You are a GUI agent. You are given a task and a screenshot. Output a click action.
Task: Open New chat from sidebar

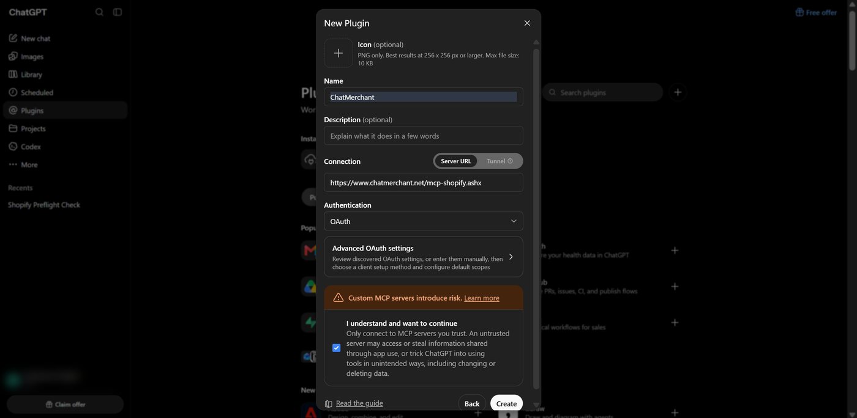pos(65,38)
